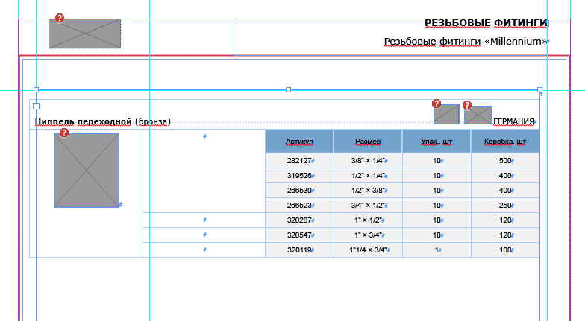This screenshot has width=585, height=321.
Task: Click the missing-link badge on the second small image
Action: click(467, 106)
